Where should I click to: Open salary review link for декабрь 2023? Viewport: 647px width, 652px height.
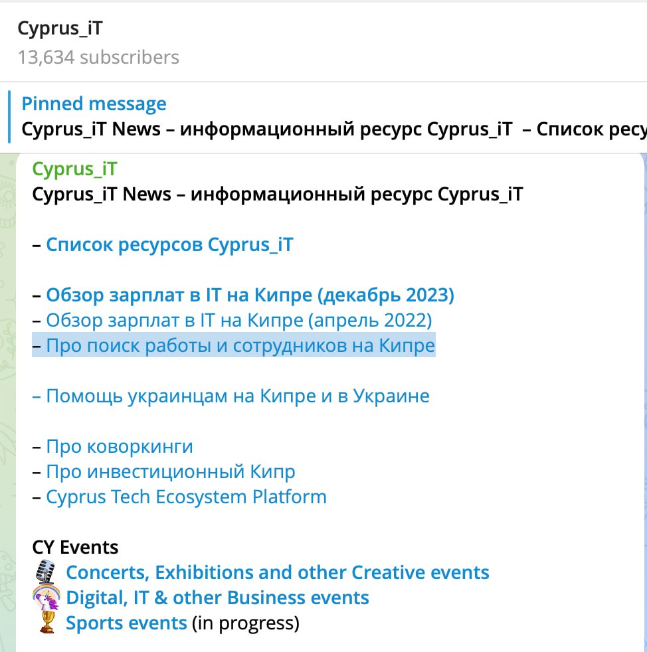(250, 295)
